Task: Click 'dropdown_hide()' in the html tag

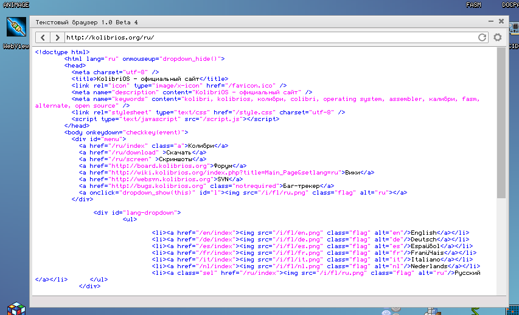Action: pos(190,59)
